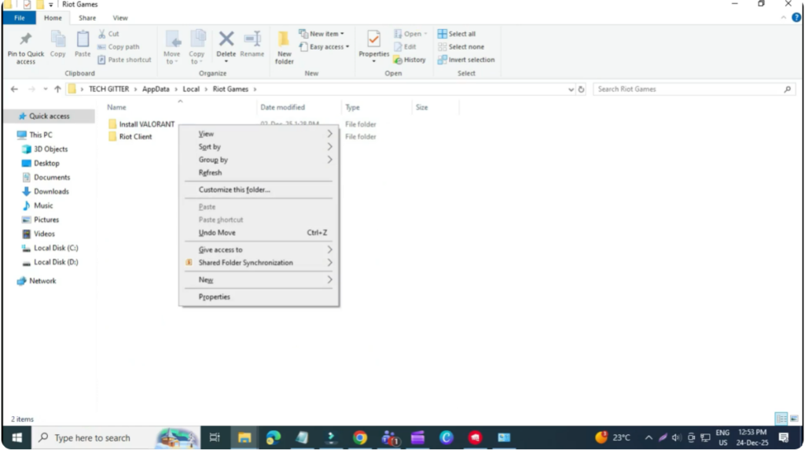Click Select none in ribbon
This screenshot has width=805, height=450.
tap(461, 46)
